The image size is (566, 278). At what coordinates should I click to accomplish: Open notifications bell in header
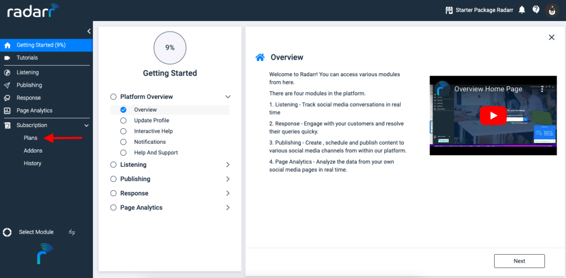(x=522, y=10)
